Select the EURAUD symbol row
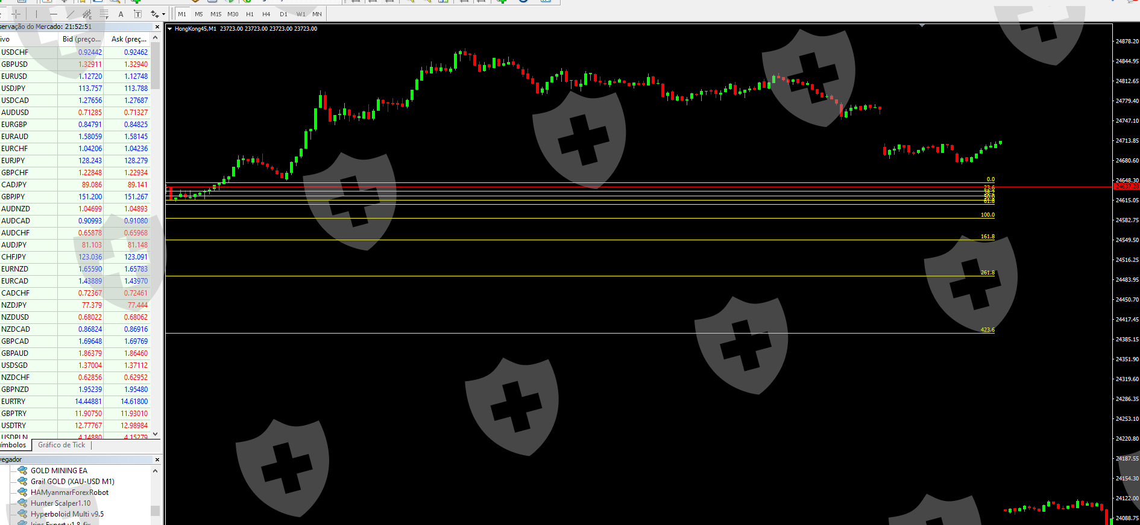 pos(75,137)
